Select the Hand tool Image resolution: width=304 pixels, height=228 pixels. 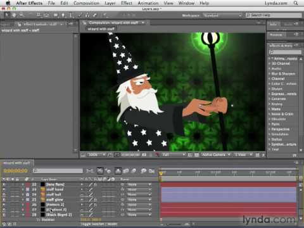pyautogui.click(x=14, y=15)
